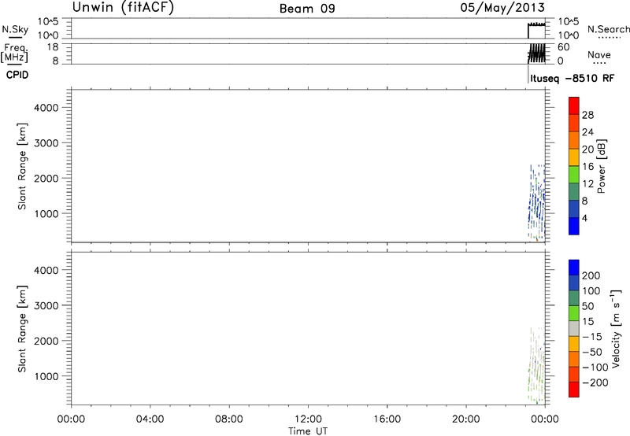The height and width of the screenshot is (436, 630).
Task: Click the '20:00' time tick label
Action: [466, 419]
